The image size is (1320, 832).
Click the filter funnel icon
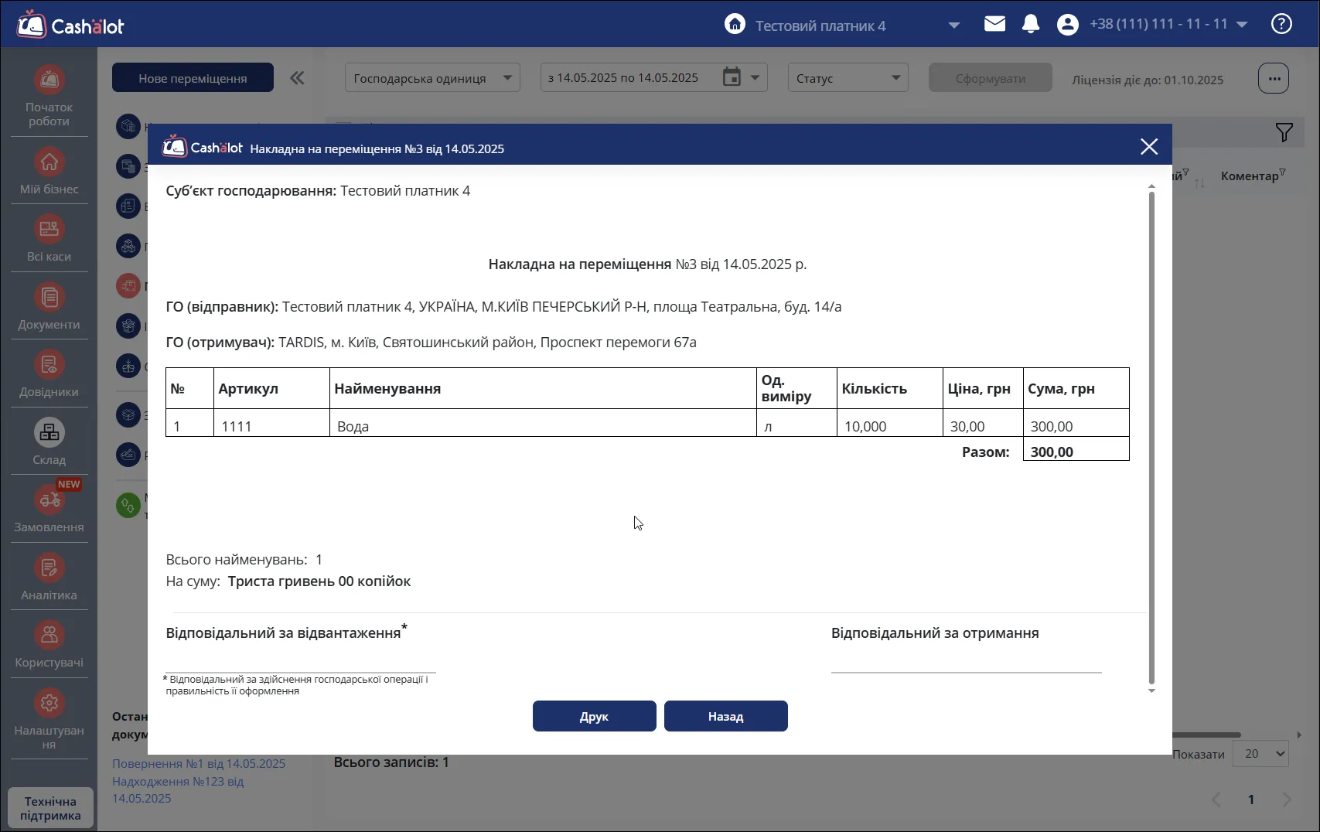(1284, 132)
